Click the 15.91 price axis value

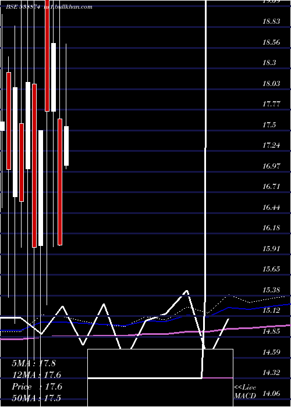(x=271, y=249)
